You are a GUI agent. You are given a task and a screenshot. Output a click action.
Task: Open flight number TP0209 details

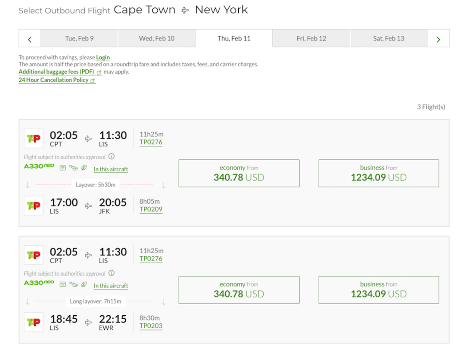click(151, 209)
